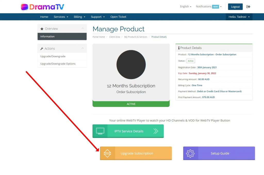Select Upgrade/Downgrade Options in sidebar
Viewport: 264px width, 175px height.
(x=58, y=64)
